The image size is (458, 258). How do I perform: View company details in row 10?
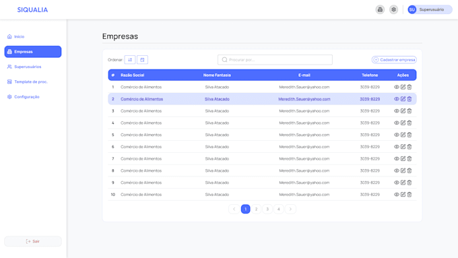(396, 195)
